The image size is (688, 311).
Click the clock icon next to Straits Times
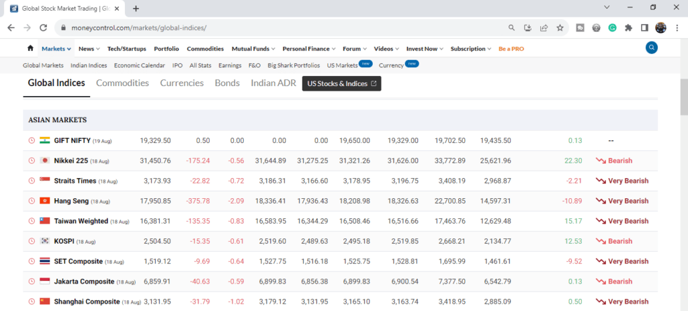(x=31, y=181)
